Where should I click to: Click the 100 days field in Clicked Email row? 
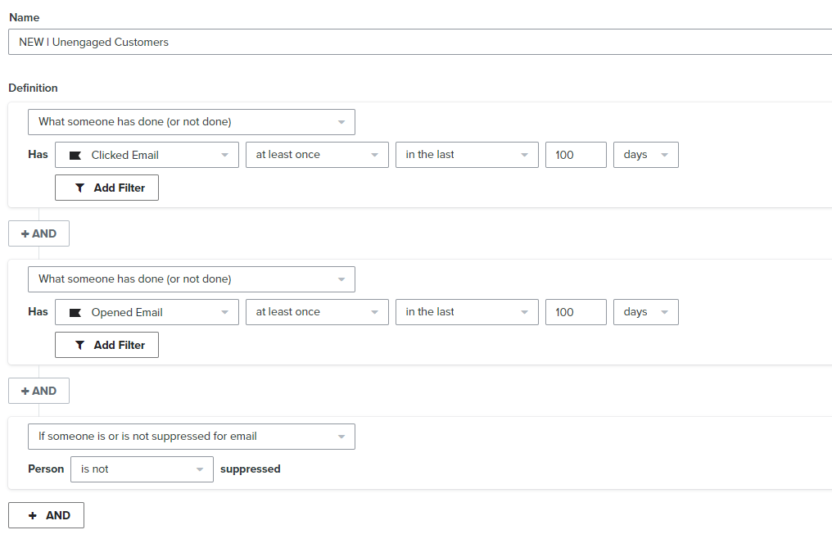(576, 155)
